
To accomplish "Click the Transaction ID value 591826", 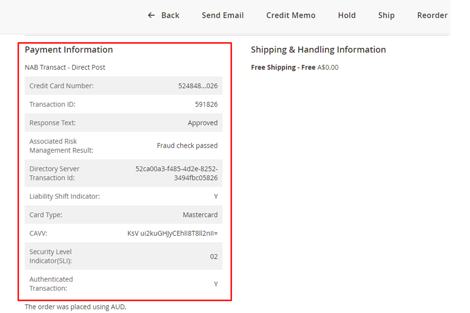I will [x=206, y=104].
